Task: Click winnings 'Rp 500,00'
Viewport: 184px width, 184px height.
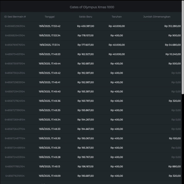Action: click(x=175, y=63)
